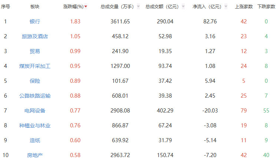Image resolution: width=276 pixels, height=163 pixels.
Task: Open the 旅游及酒店 sector
Action: 35,36
